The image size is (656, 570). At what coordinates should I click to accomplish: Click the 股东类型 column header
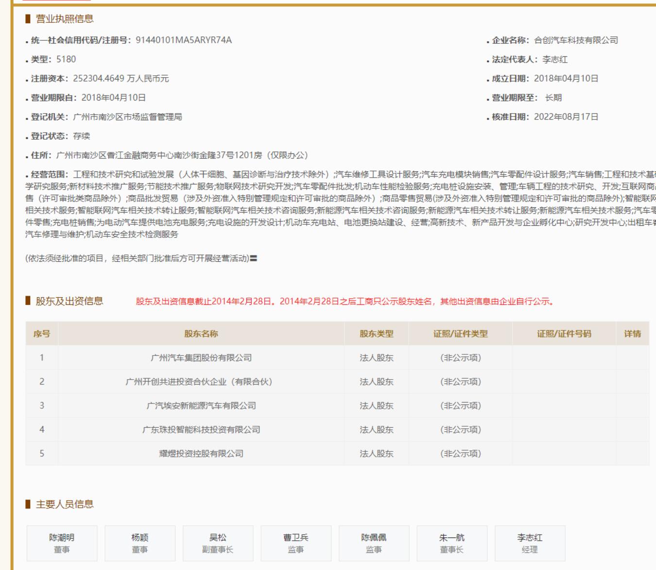click(377, 334)
